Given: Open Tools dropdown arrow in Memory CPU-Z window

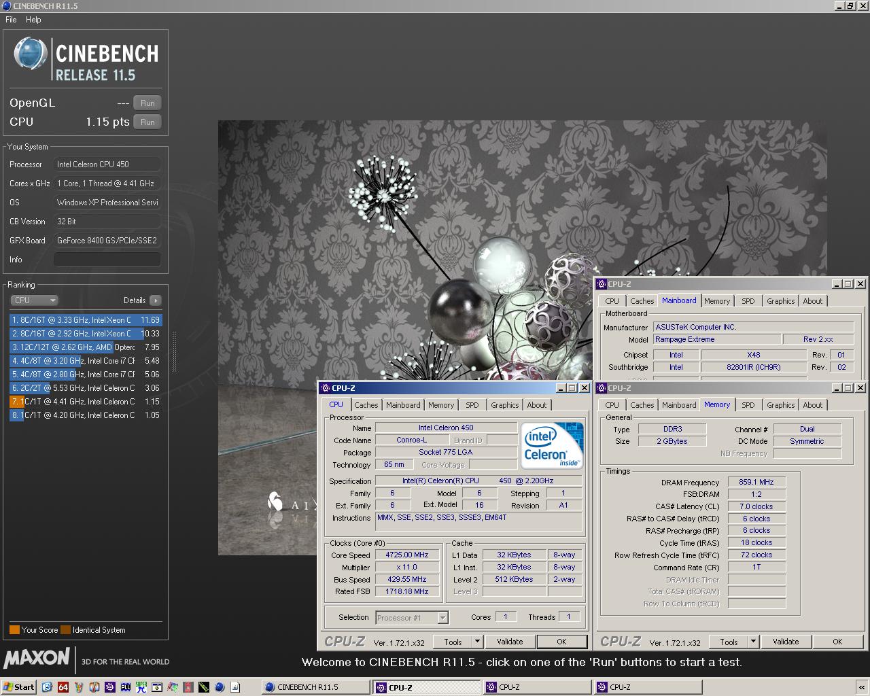Looking at the screenshot, I should point(754,641).
